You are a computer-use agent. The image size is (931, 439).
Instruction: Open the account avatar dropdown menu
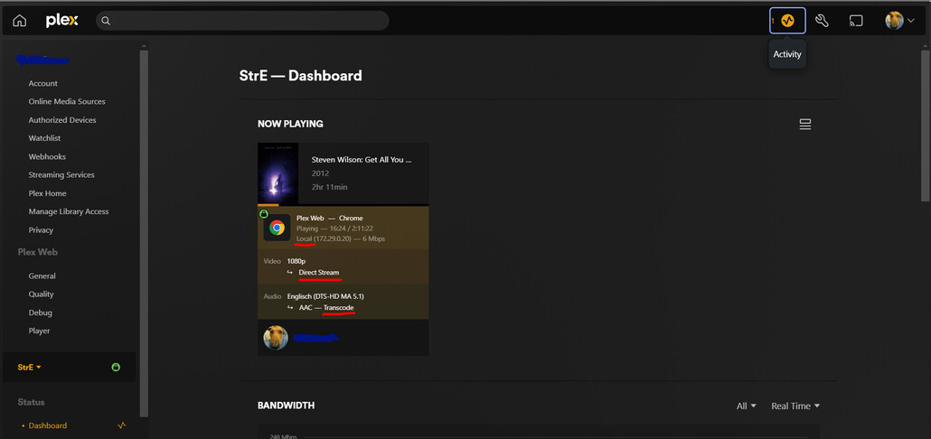(x=900, y=21)
